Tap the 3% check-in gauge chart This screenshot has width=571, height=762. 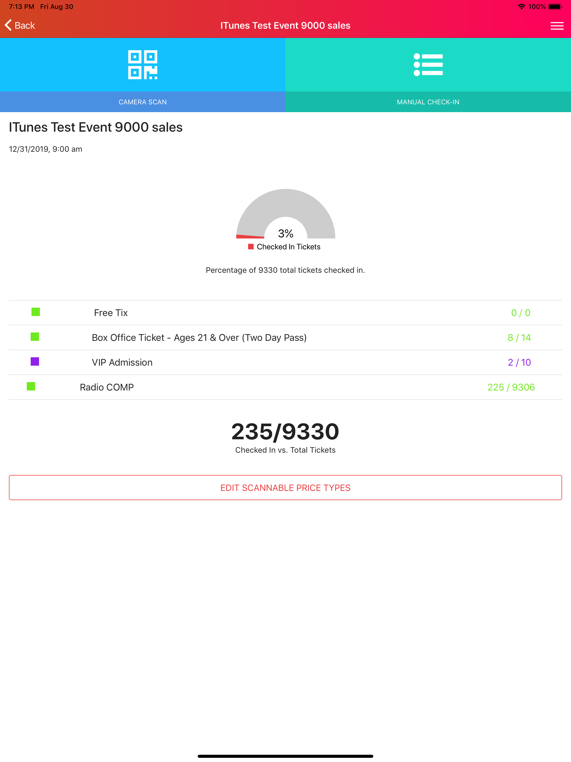(x=285, y=214)
